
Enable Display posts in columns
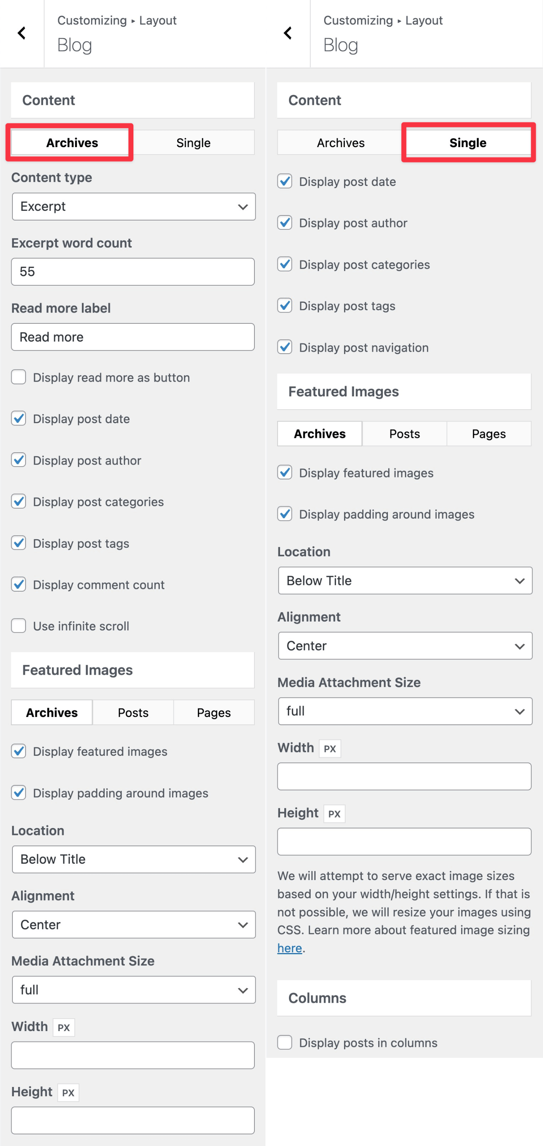285,1042
